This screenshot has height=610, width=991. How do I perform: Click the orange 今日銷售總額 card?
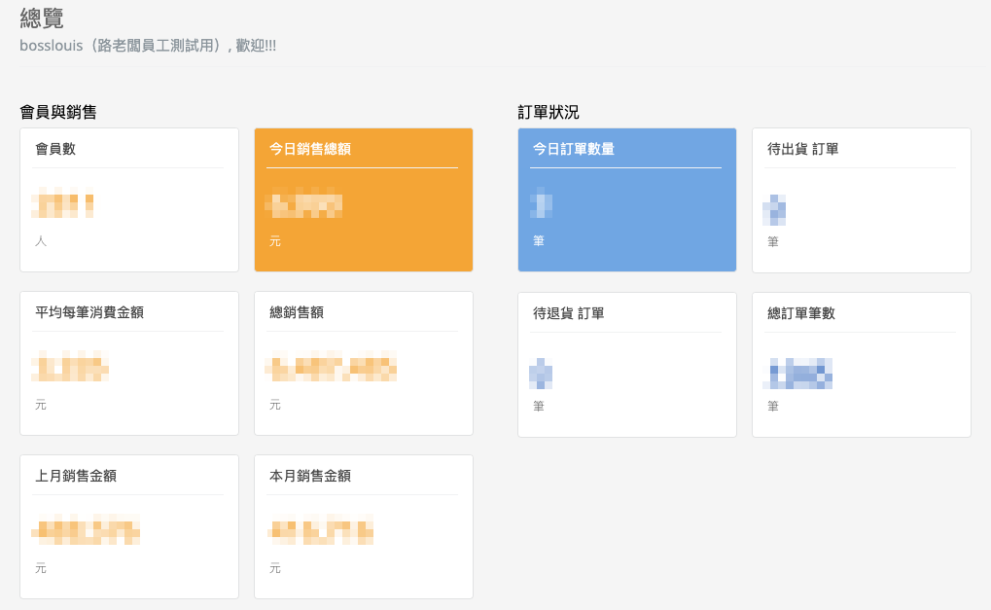[x=364, y=199]
